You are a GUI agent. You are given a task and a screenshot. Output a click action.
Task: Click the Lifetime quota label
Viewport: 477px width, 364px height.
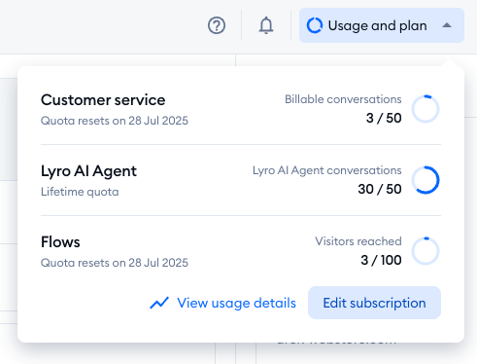tap(80, 192)
